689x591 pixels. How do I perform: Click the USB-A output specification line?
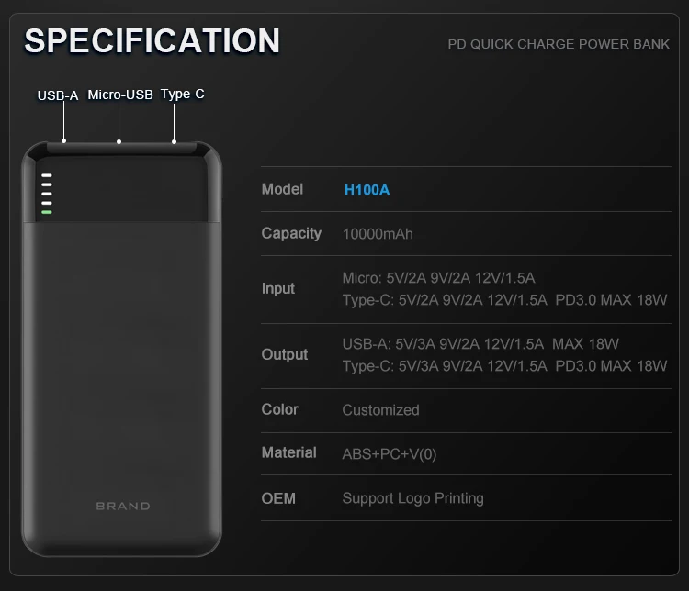coord(480,344)
